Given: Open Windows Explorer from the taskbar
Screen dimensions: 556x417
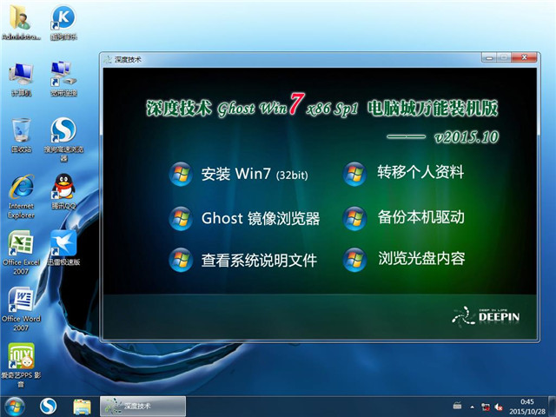Looking at the screenshot, I should pos(82,407).
